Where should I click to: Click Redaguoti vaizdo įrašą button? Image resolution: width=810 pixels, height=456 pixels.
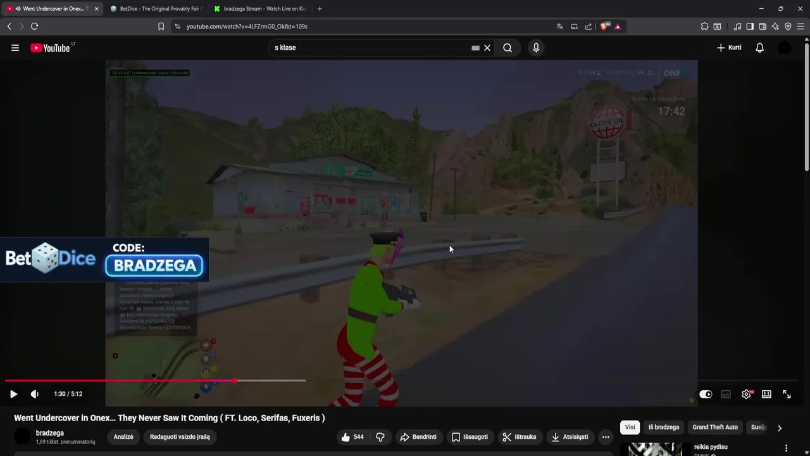click(180, 437)
